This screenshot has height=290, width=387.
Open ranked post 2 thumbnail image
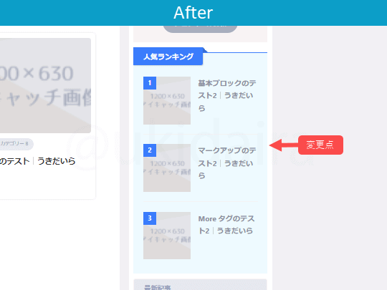[167, 168]
